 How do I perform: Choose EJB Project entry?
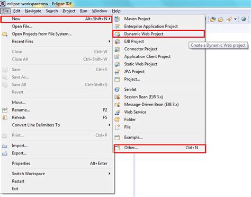159,41
